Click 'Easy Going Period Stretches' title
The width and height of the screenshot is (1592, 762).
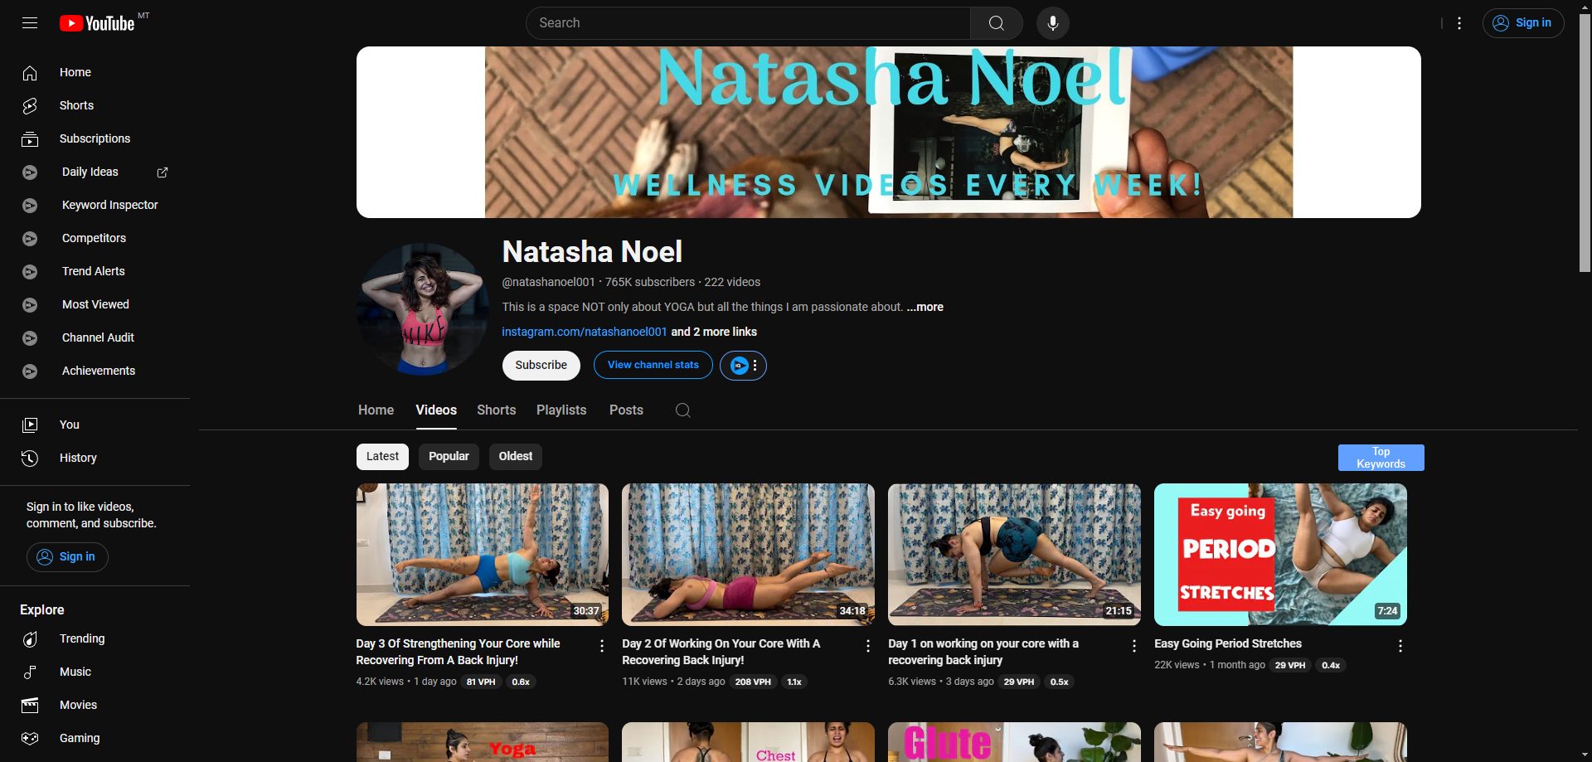point(1228,644)
